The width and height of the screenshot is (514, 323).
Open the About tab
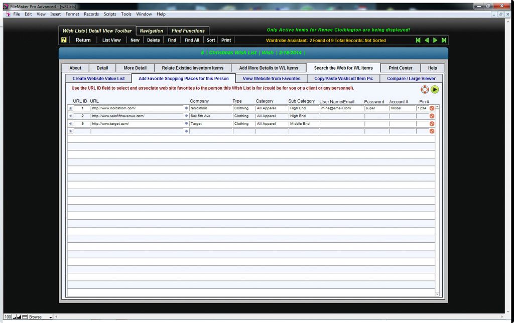point(75,68)
